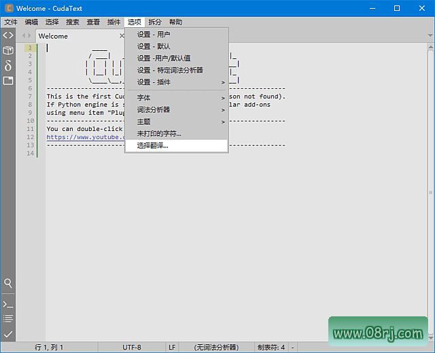This screenshot has height=353, width=435.
Task: Close the Welcome tab
Action: (122, 36)
